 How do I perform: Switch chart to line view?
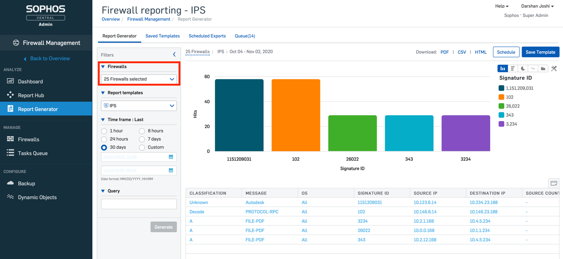point(533,69)
